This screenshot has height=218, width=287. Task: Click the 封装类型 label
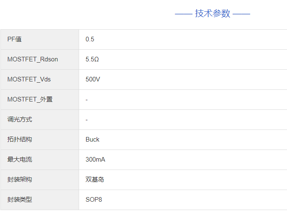pyautogui.click(x=20, y=200)
